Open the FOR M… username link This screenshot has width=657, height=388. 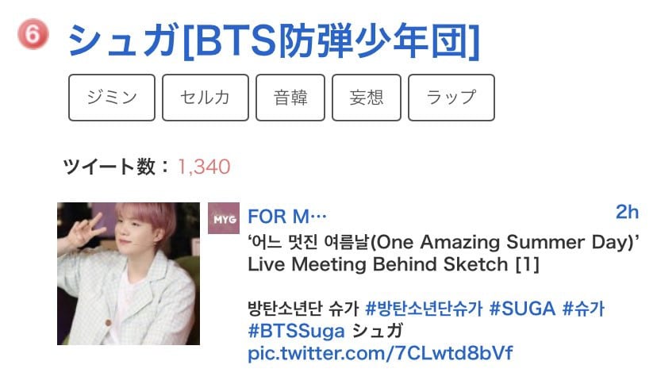tap(287, 217)
